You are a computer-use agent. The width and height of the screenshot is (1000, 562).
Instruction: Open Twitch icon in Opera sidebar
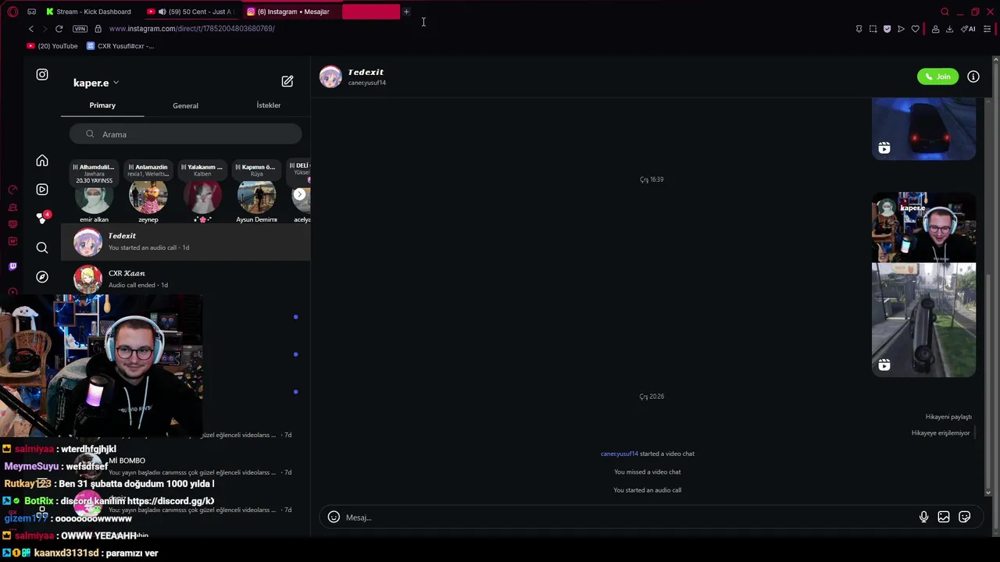pos(12,266)
